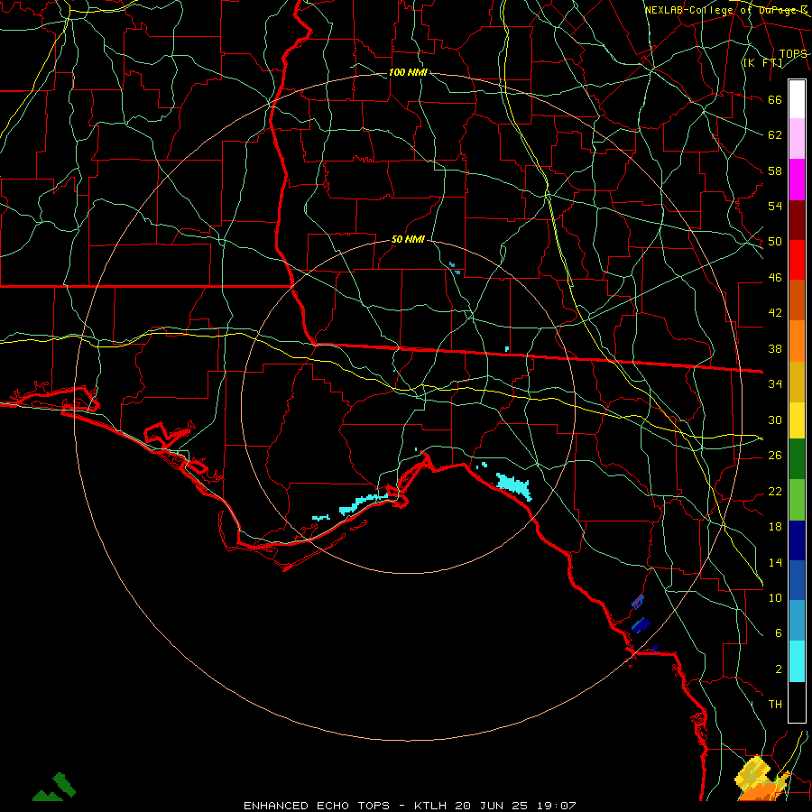Click the '62' legend value
This screenshot has height=812, width=812.
(x=775, y=135)
